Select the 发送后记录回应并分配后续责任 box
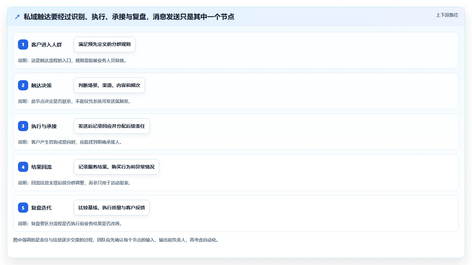 [112, 126]
